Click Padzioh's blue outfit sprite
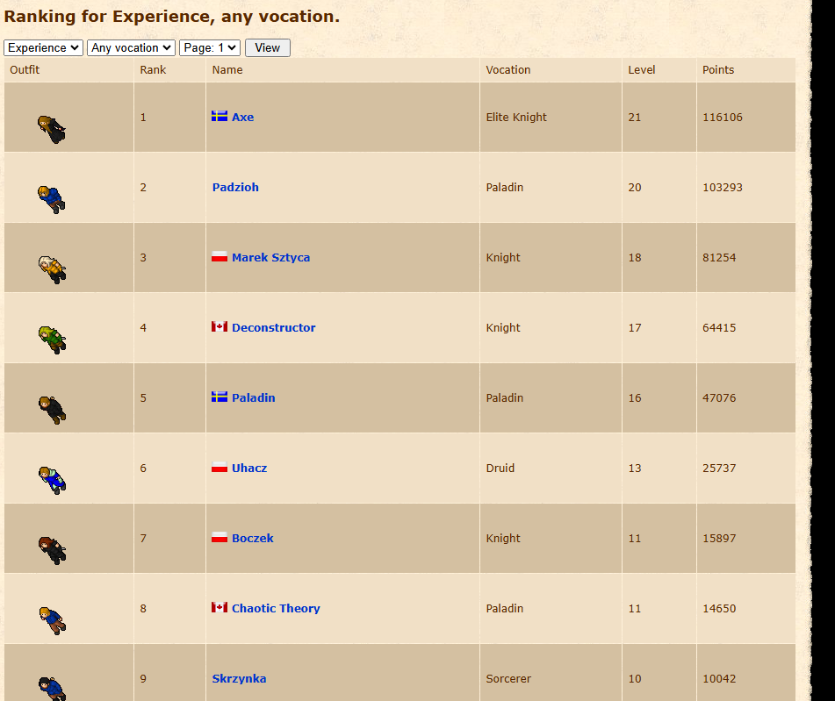Screen dimensions: 835x701 pos(52,199)
